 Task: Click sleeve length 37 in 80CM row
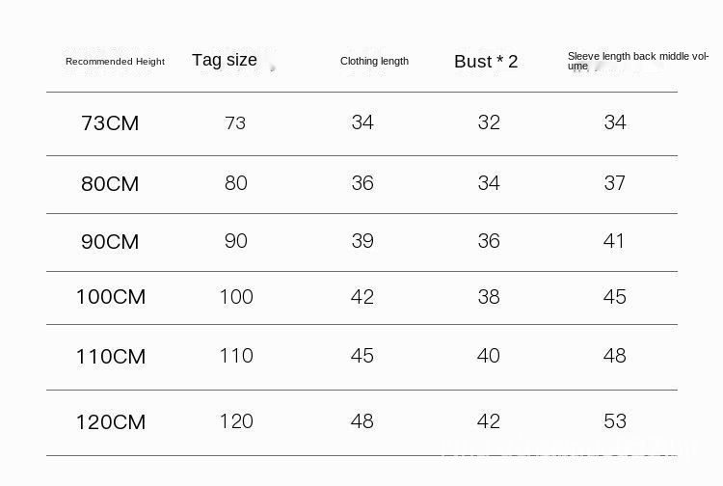[615, 183]
